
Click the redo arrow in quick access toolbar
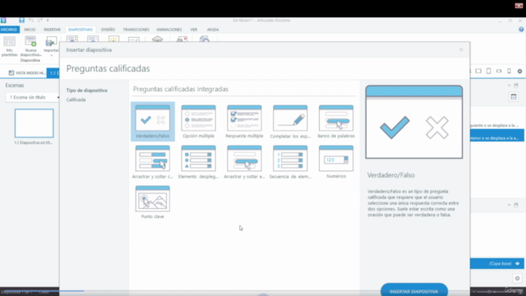coord(40,21)
